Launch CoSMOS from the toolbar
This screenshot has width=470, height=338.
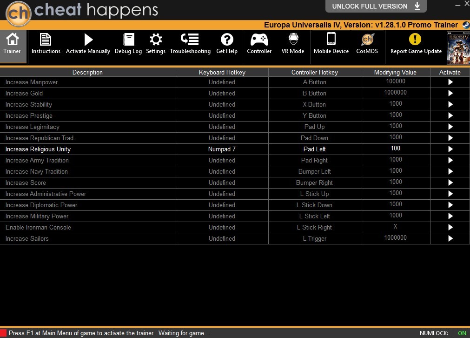367,39
